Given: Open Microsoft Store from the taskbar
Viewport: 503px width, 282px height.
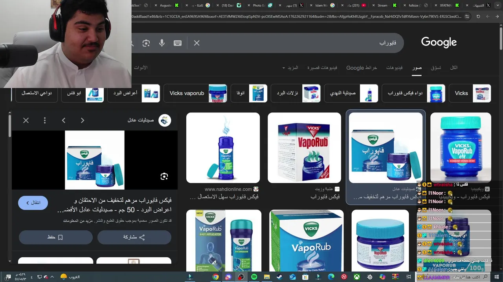Looking at the screenshot, I should [x=305, y=277].
